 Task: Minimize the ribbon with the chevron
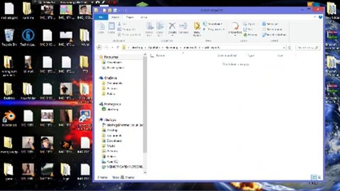point(315,17)
